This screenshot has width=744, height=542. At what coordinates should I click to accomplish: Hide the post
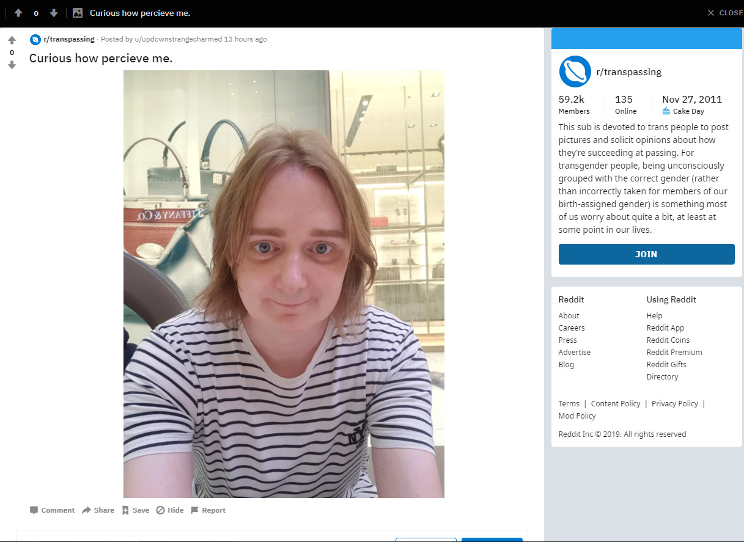click(x=170, y=510)
